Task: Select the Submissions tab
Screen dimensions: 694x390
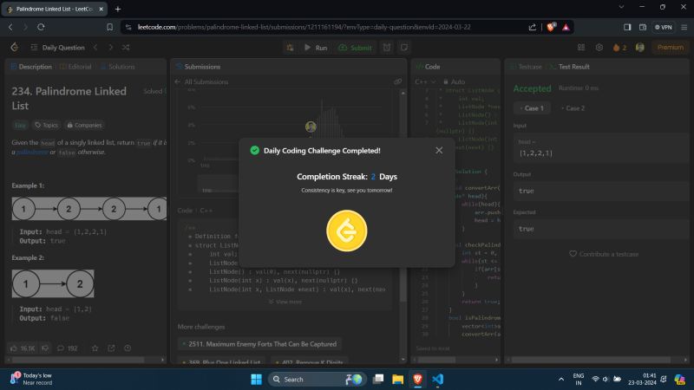Action: click(x=198, y=67)
